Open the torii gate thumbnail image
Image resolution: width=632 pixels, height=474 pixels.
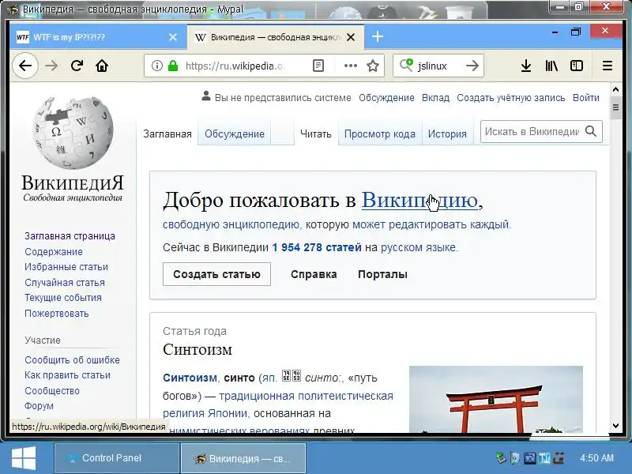click(x=496, y=399)
